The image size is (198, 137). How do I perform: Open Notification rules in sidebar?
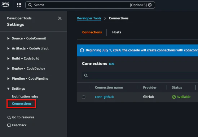25,96
